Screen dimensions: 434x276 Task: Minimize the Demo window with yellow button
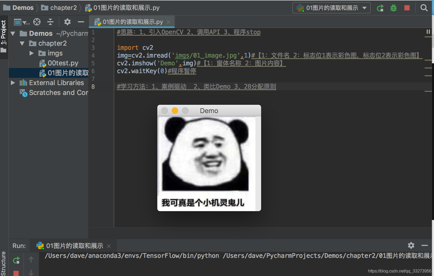coord(175,111)
